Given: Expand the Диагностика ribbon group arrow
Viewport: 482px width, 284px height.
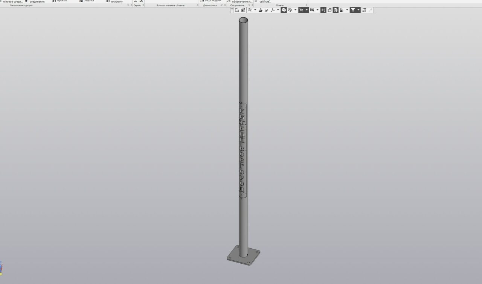Looking at the screenshot, I should tap(221, 5).
